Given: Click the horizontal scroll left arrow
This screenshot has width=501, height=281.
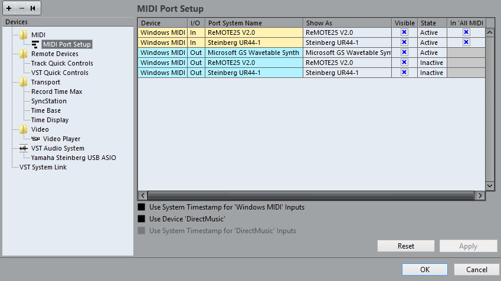Looking at the screenshot, I should 143,195.
